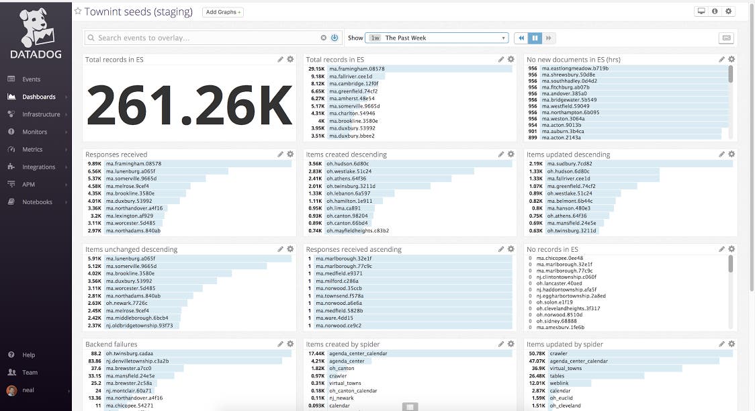The height and width of the screenshot is (411, 755).
Task: Open the notifications envelope icon
Action: [x=726, y=38]
